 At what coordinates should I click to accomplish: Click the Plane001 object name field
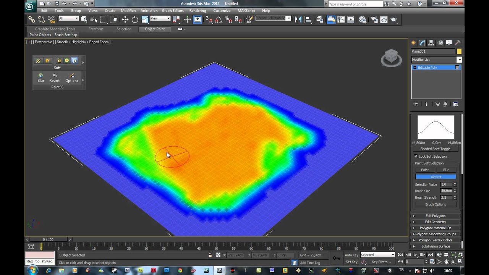pyautogui.click(x=433, y=52)
